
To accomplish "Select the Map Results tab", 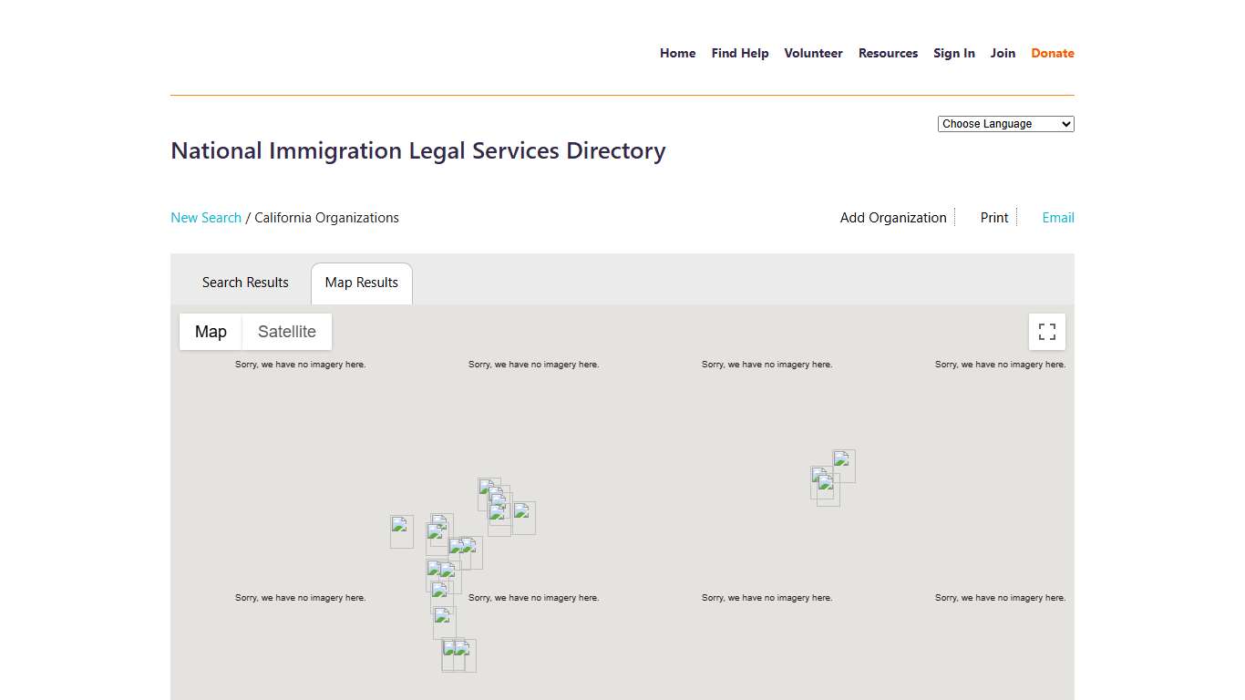I will pos(361,283).
